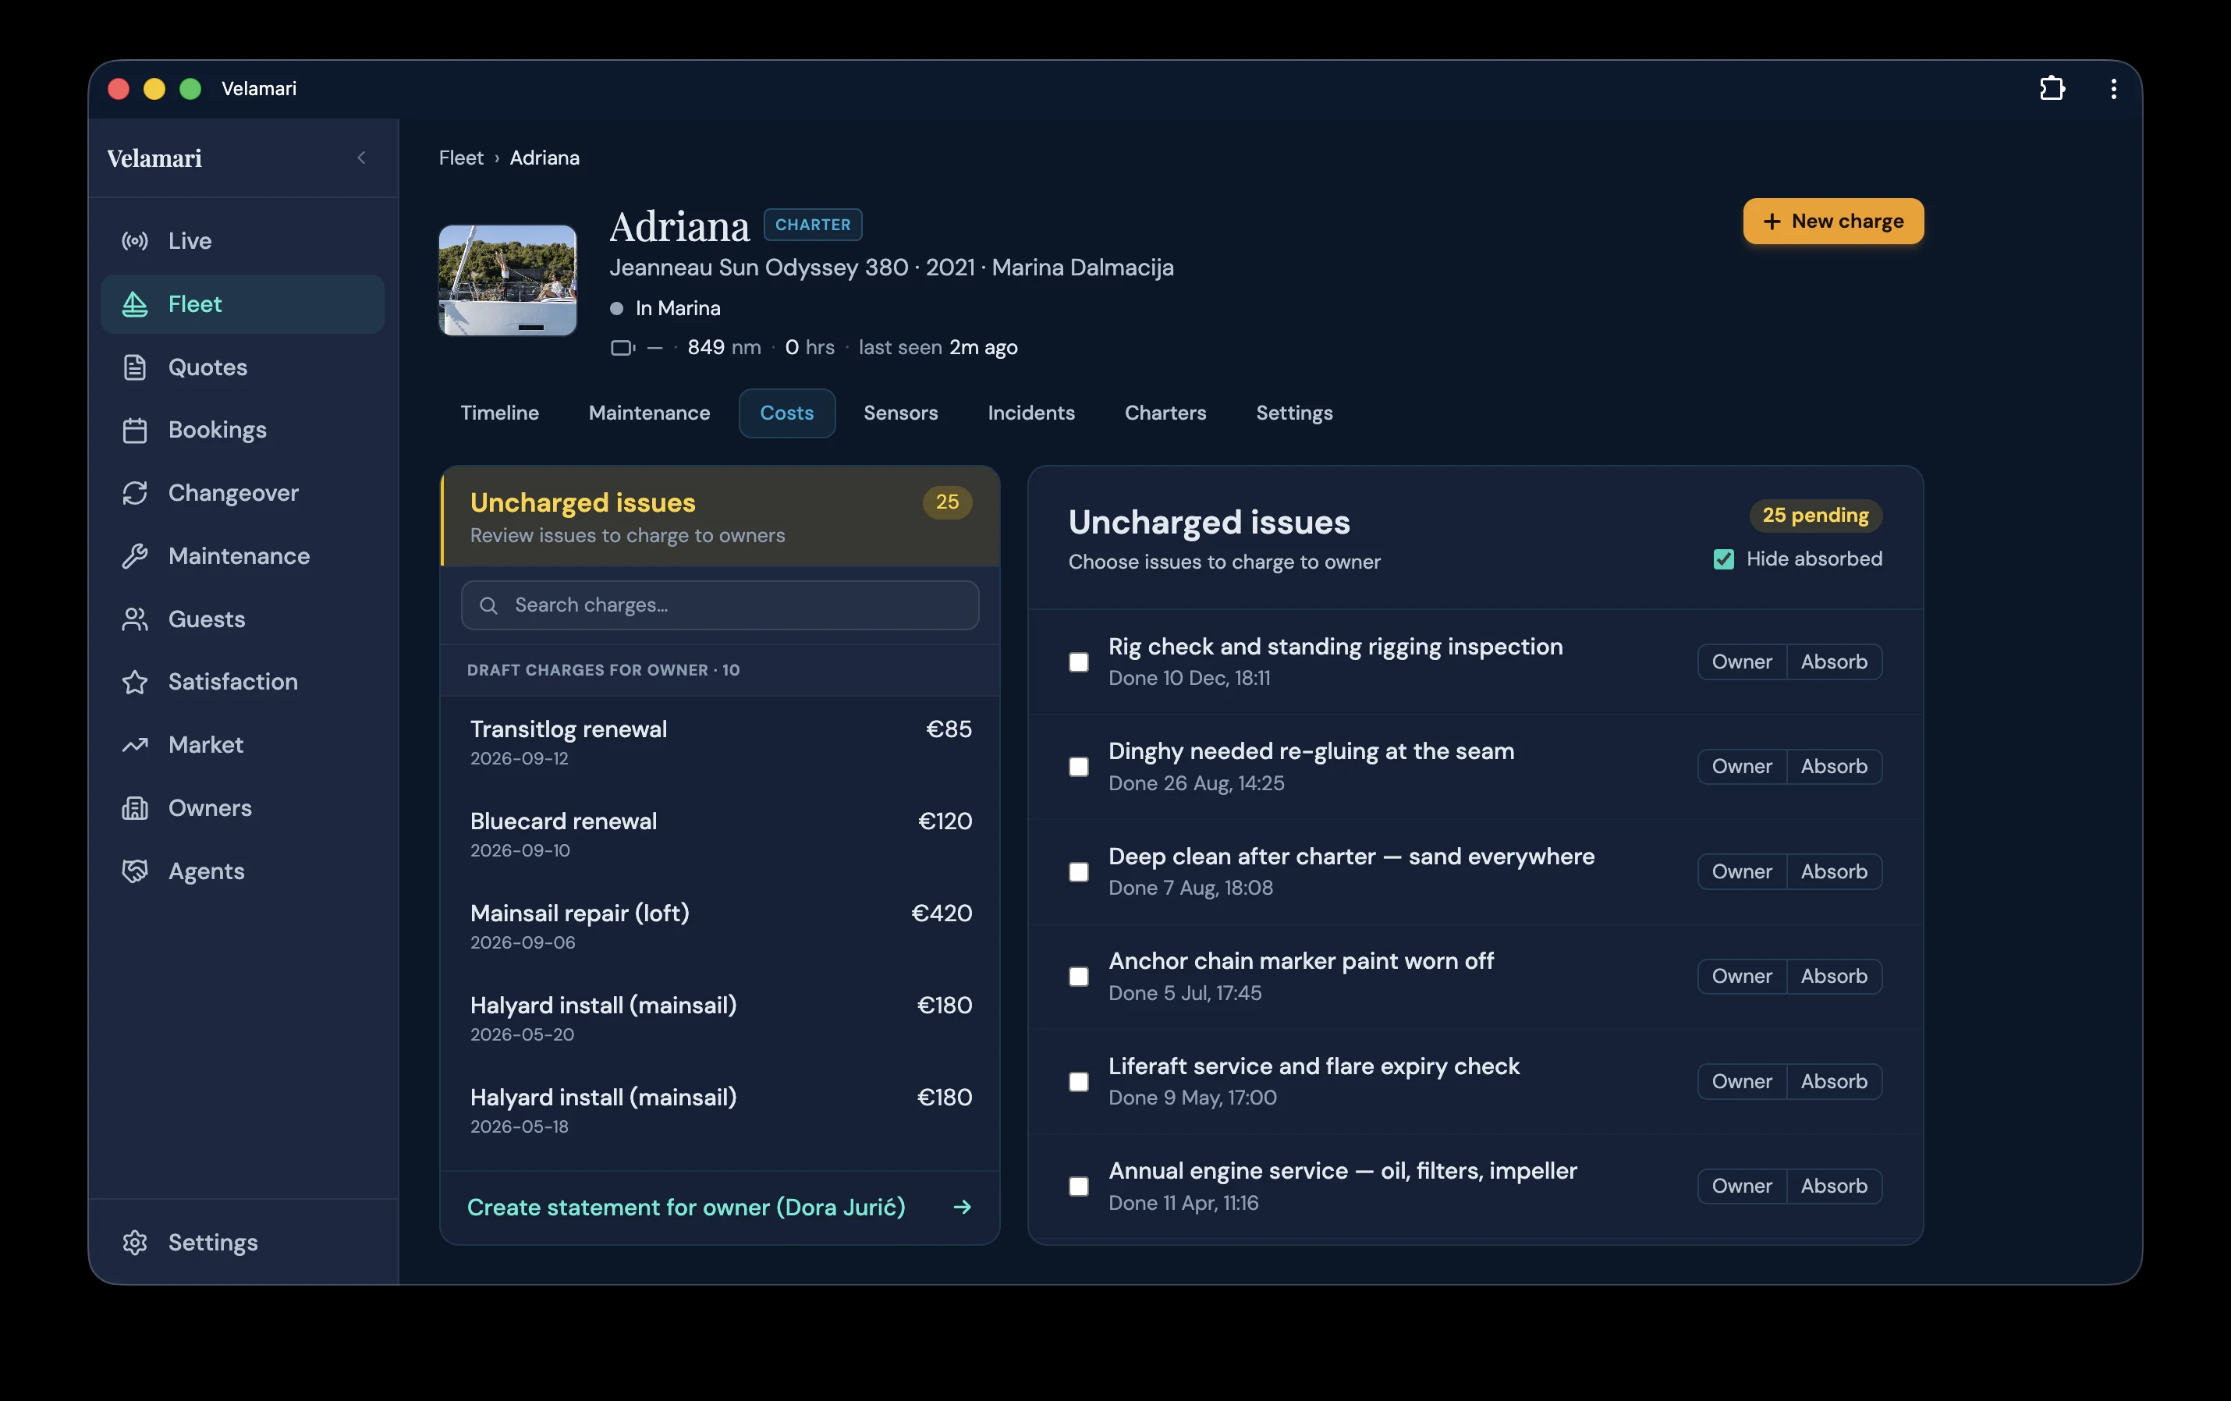The image size is (2231, 1401).
Task: Open Agents handshake icon
Action: point(135,871)
